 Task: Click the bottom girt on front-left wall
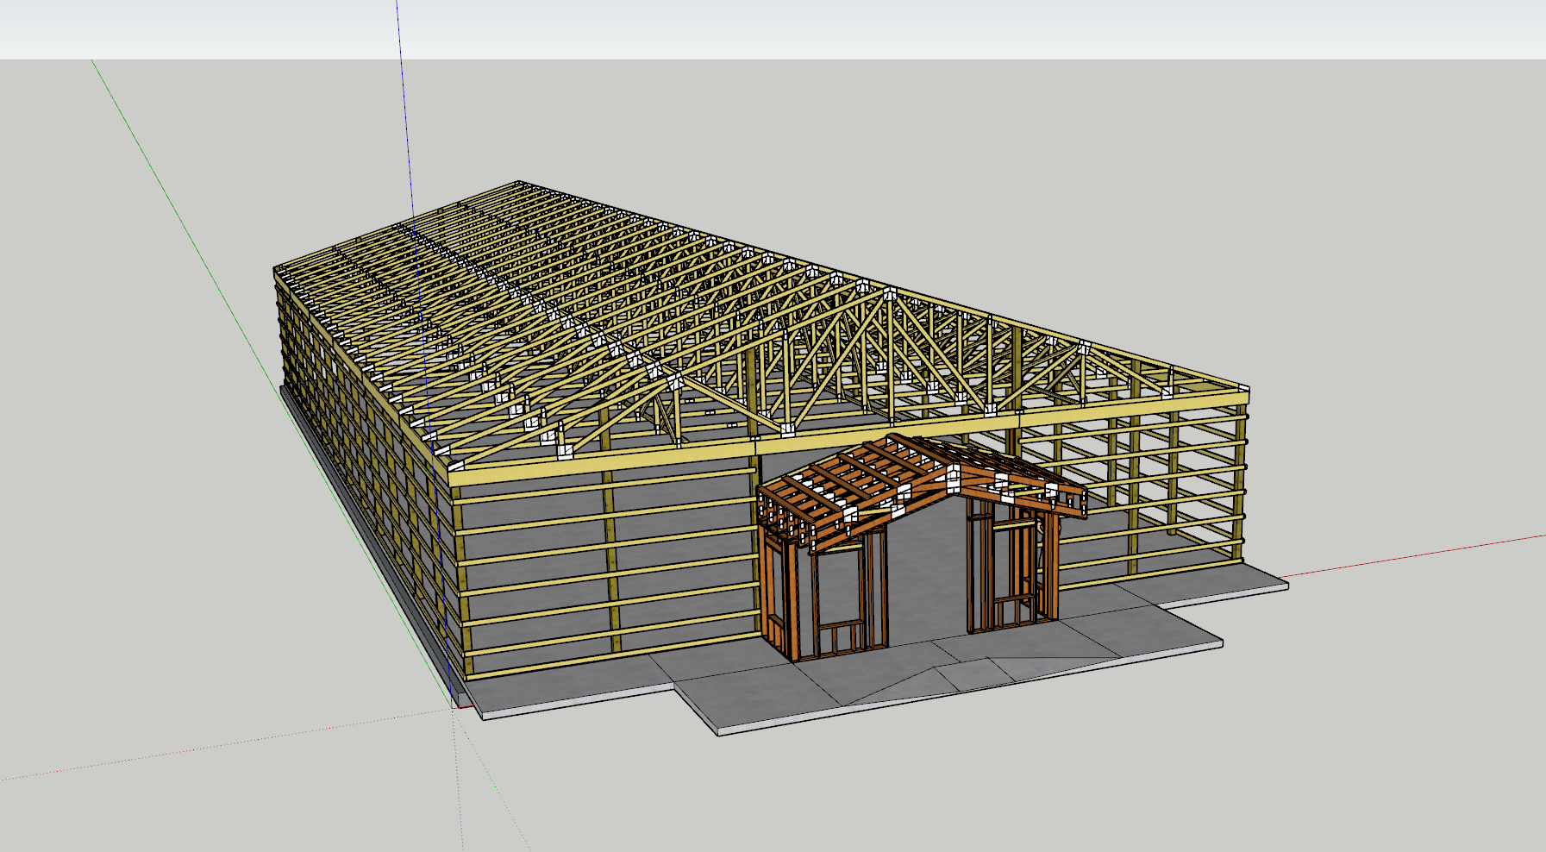(x=604, y=657)
